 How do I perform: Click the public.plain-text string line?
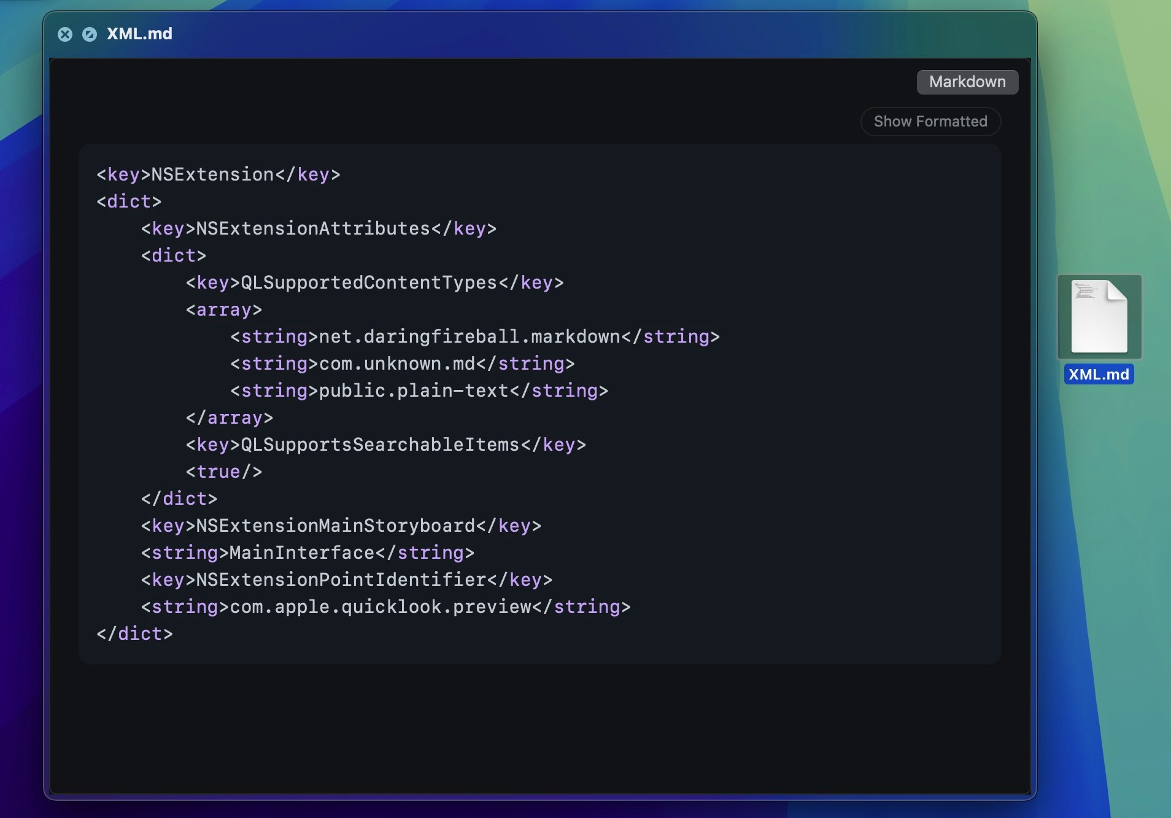[x=417, y=390]
